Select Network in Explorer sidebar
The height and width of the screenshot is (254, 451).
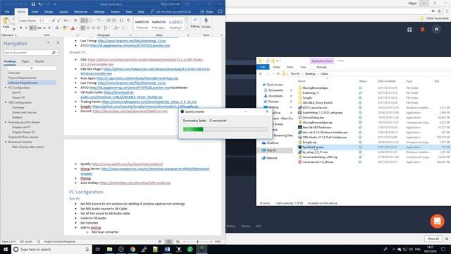pos(272,158)
